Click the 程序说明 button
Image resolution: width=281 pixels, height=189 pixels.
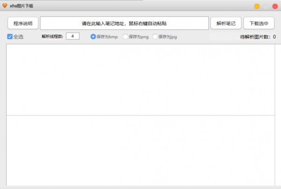coord(23,23)
